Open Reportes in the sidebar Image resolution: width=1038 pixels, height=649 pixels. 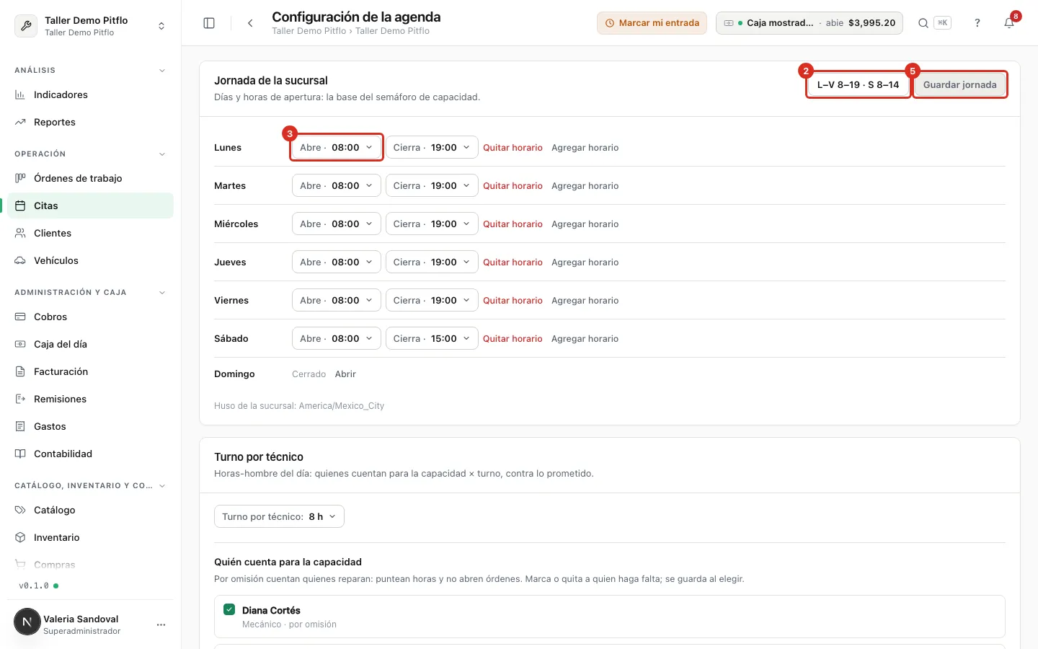click(x=91, y=122)
